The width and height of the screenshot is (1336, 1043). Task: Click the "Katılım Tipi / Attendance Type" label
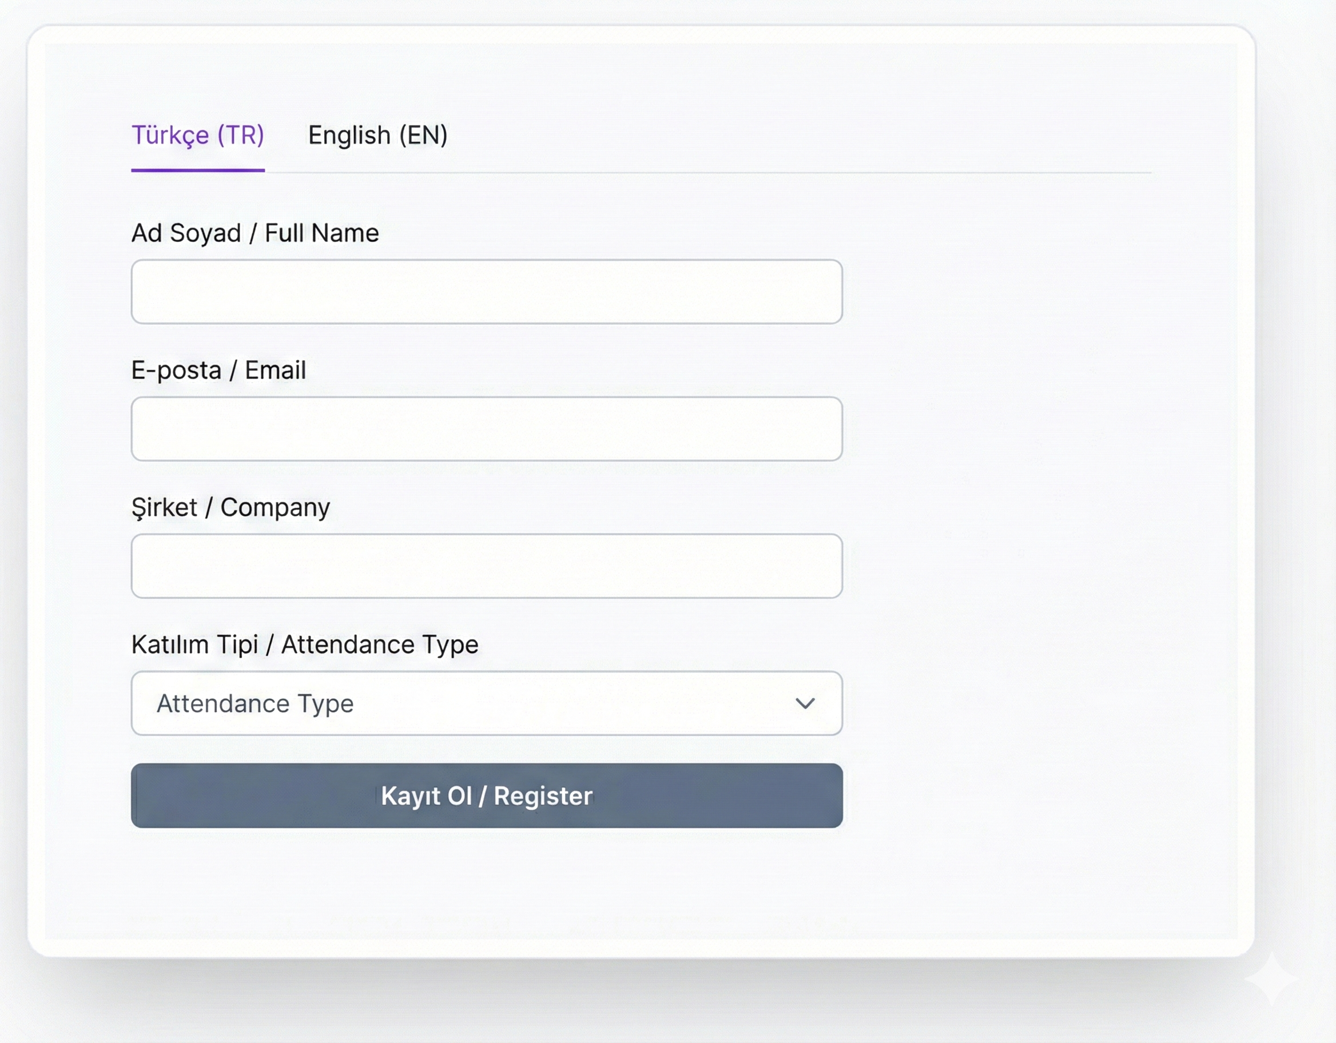click(305, 645)
